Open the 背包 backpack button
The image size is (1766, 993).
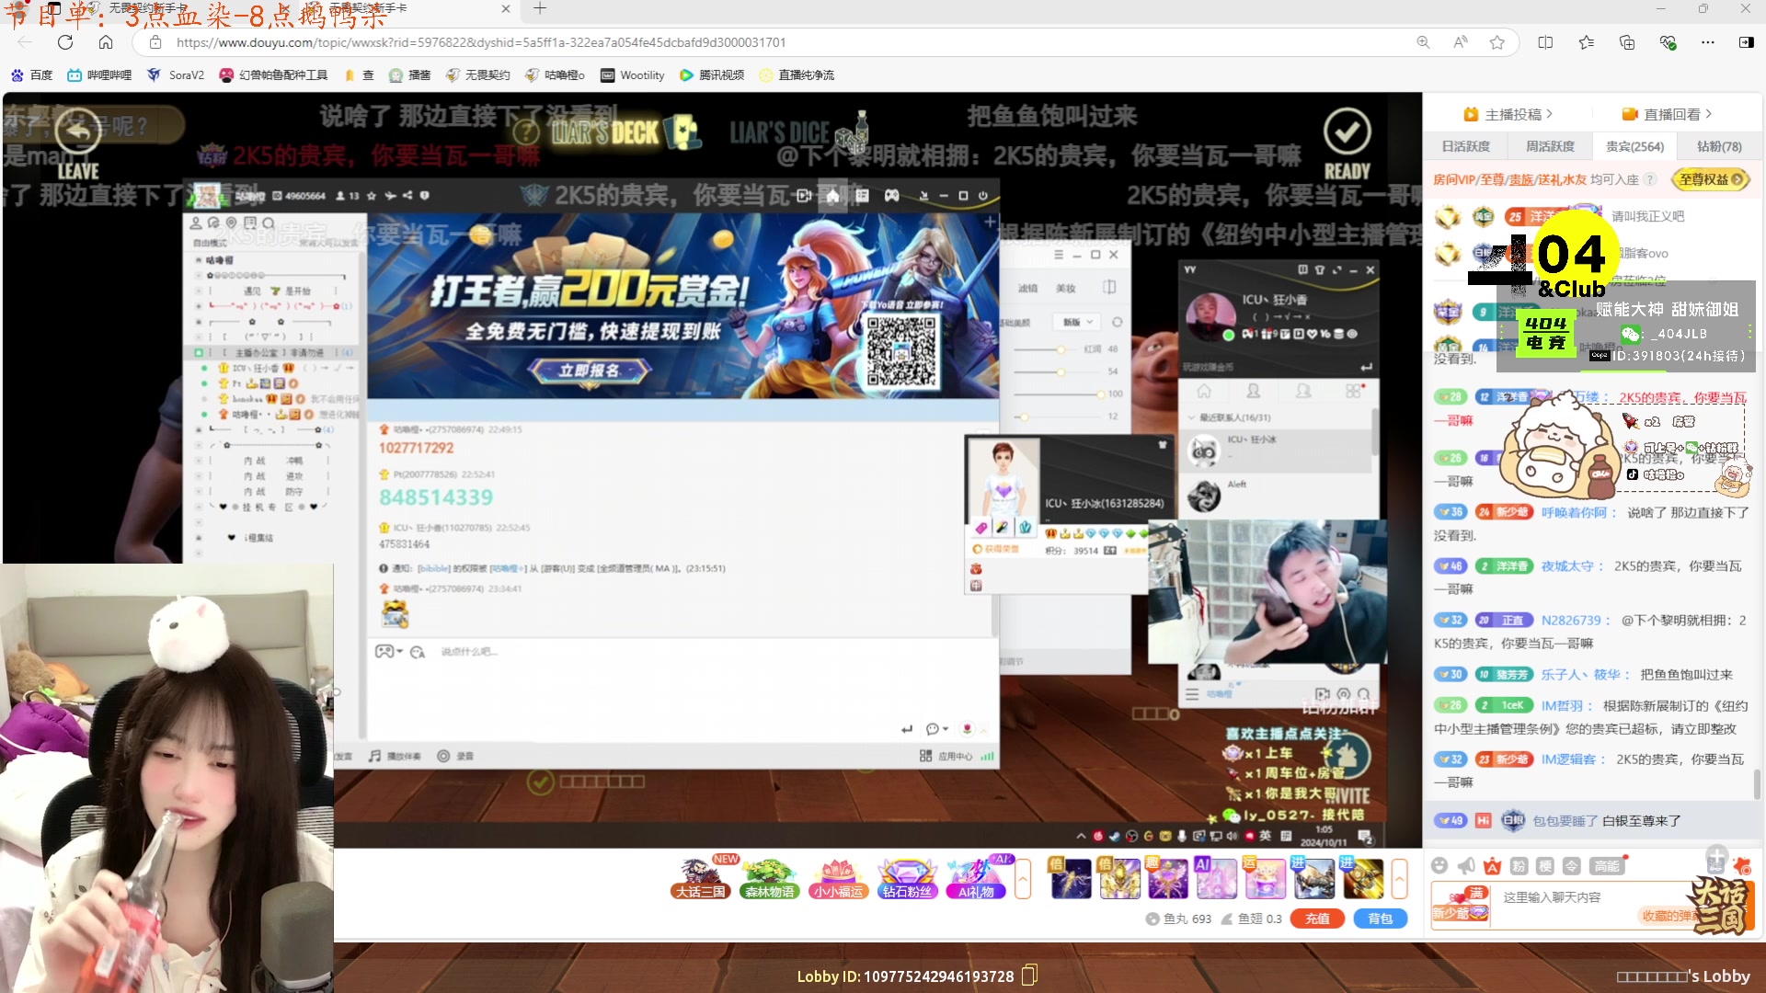(1380, 919)
